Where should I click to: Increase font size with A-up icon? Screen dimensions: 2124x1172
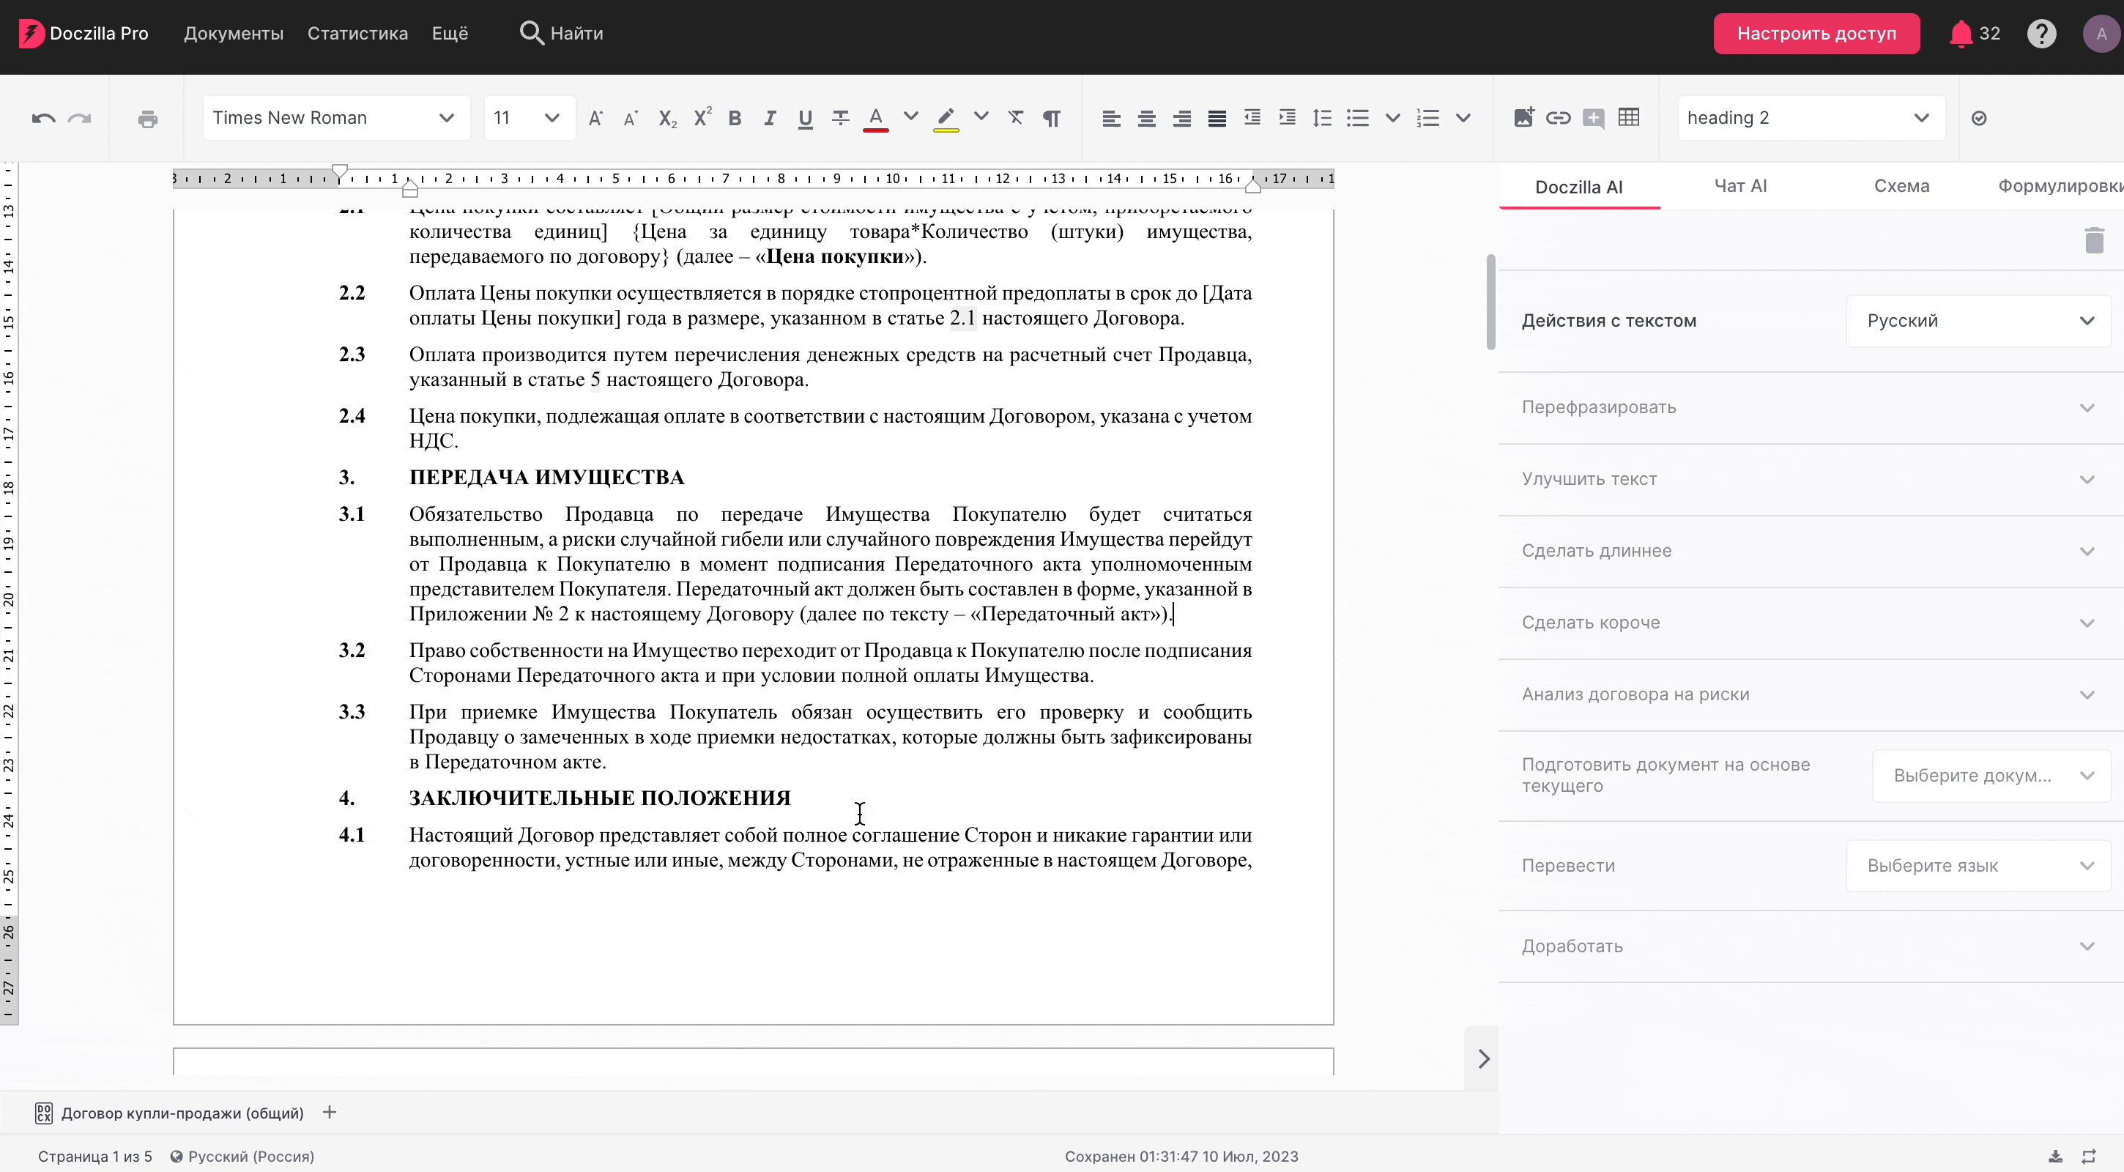(x=595, y=118)
